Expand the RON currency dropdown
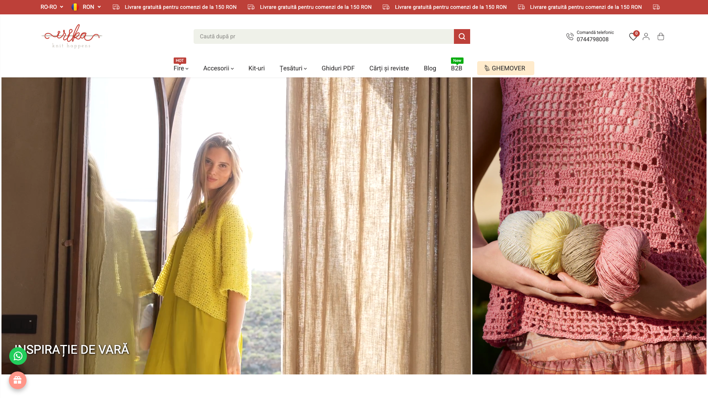Viewport: 708px width, 398px height. point(86,7)
